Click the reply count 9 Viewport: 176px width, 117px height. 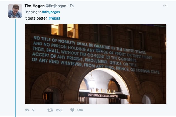coord(33,110)
